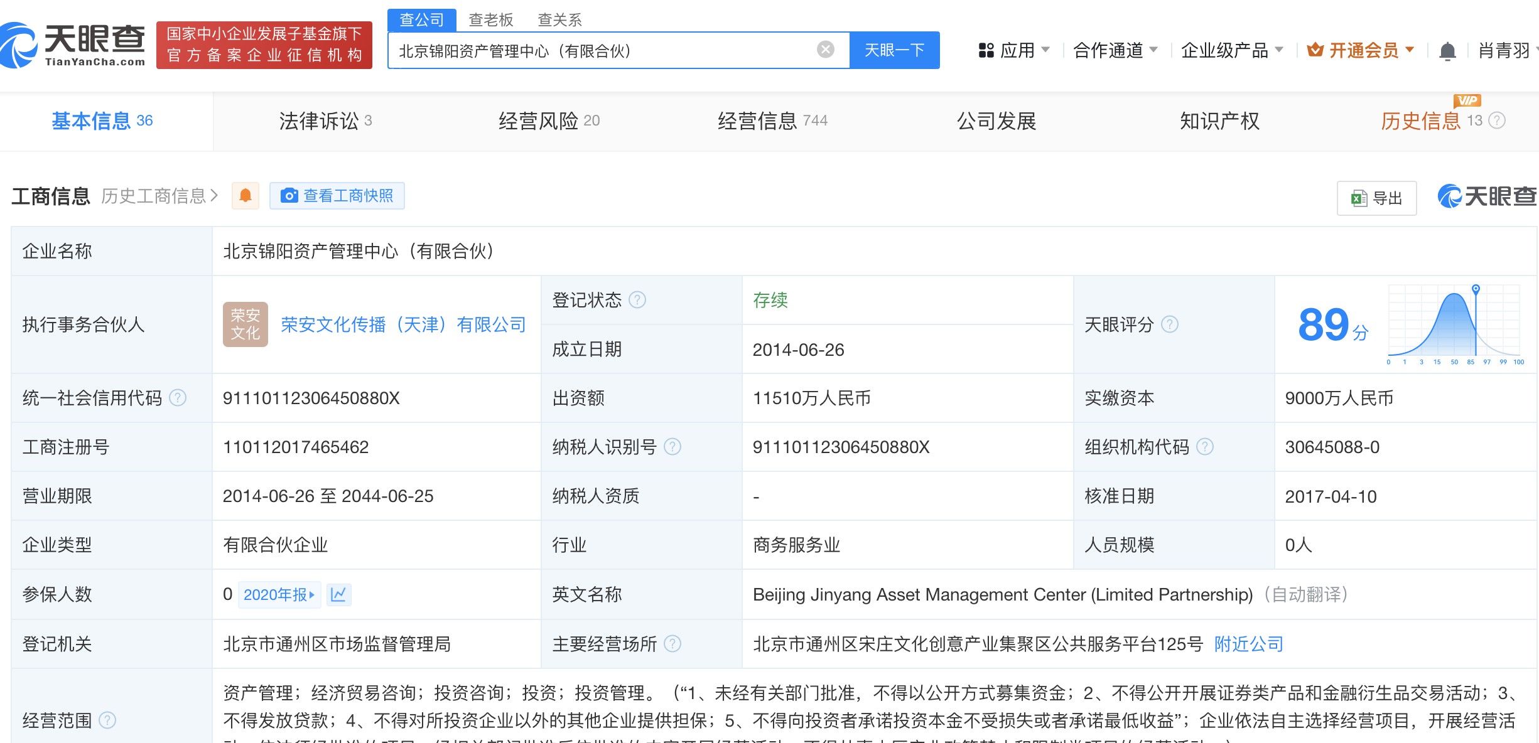Click business term 2014-06-26 至 2044-06-25

328,496
